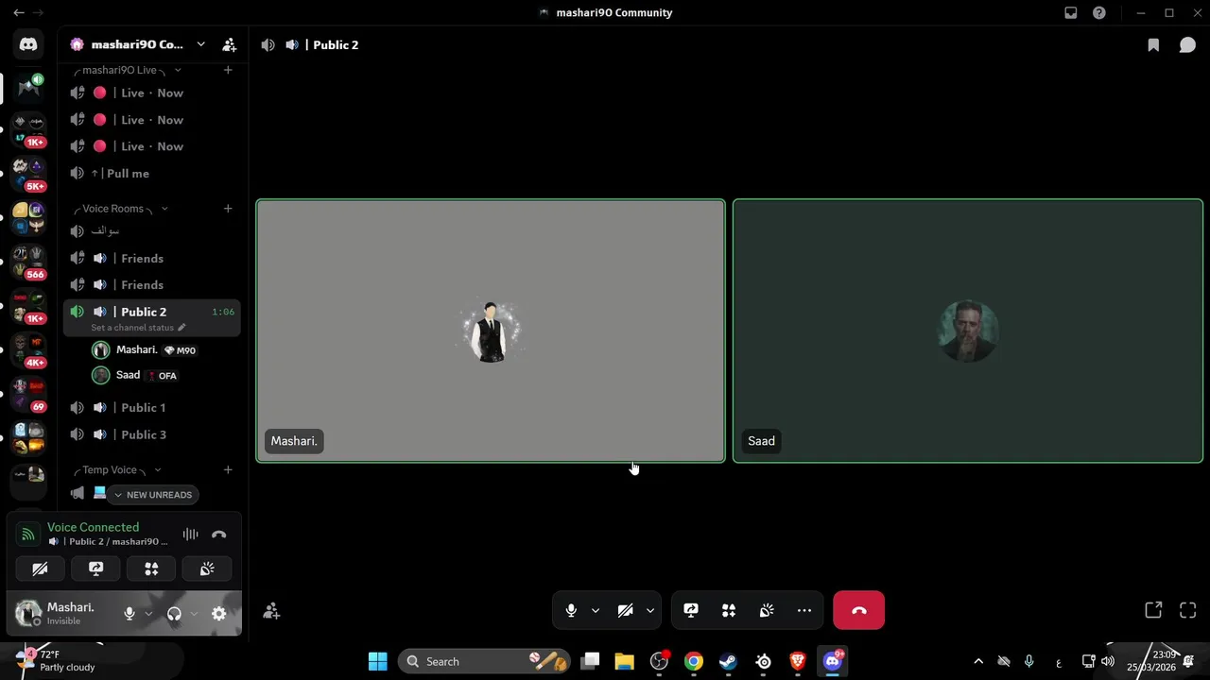Viewport: 1210px width, 680px height.
Task: Open server with 69 badge
Action: point(28,394)
